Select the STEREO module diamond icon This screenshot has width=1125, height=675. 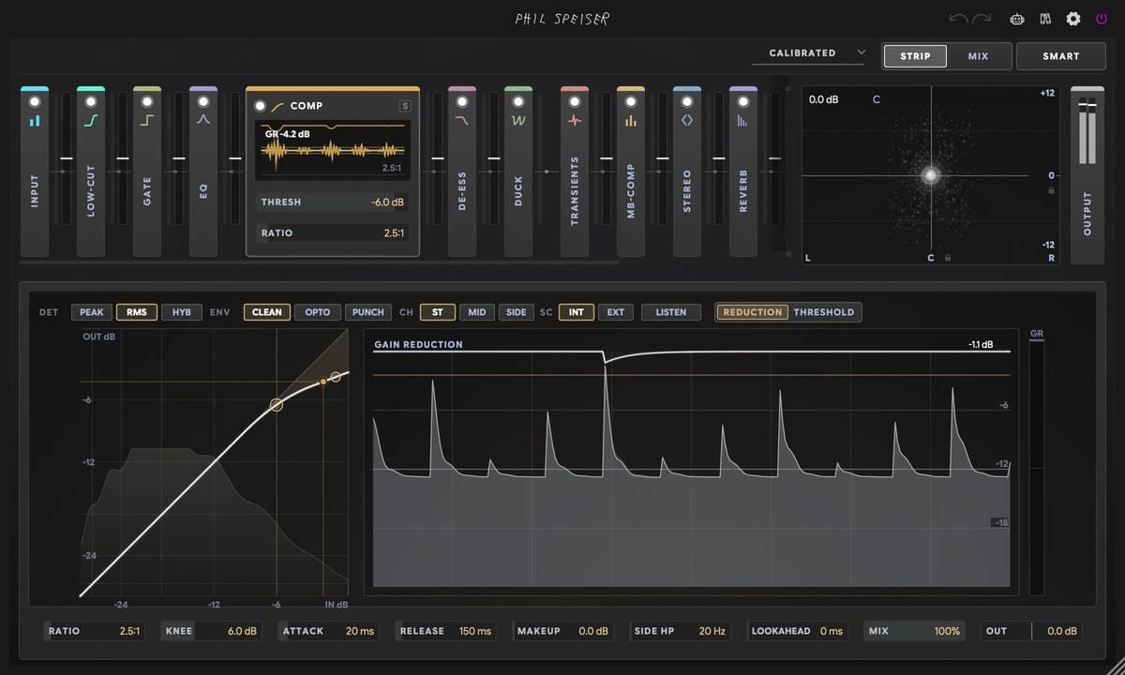click(687, 121)
